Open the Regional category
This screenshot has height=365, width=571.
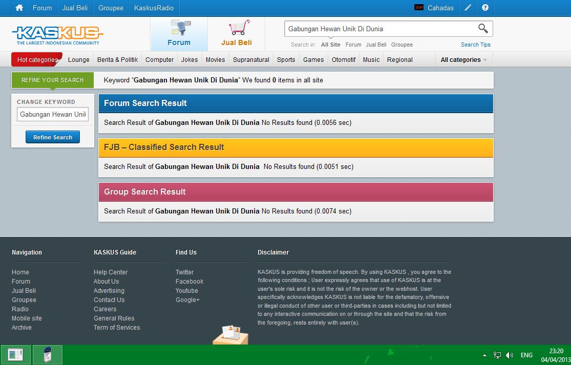click(x=400, y=60)
